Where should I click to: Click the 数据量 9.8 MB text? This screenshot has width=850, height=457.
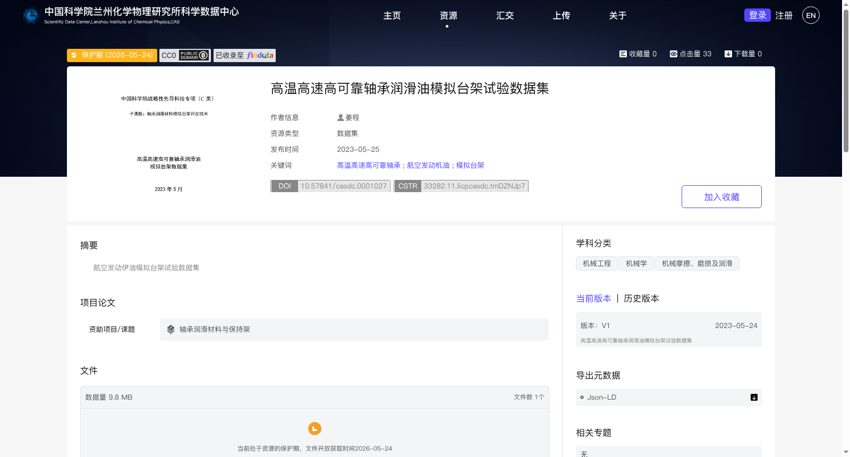click(109, 397)
